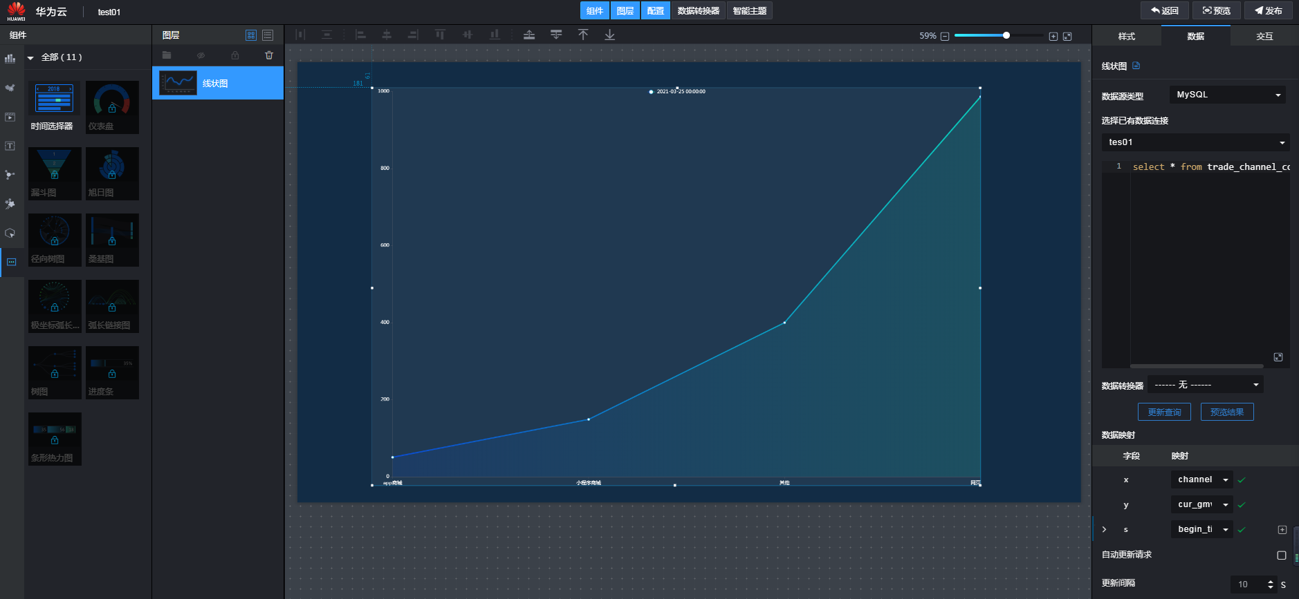
Task: Click the 预览结果 button
Action: coord(1227,412)
